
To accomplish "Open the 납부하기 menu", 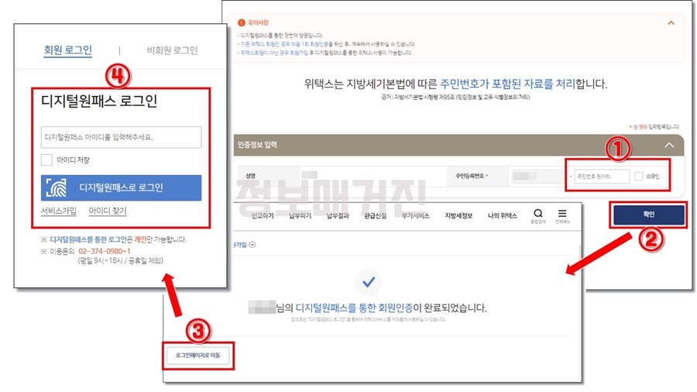I will [300, 216].
